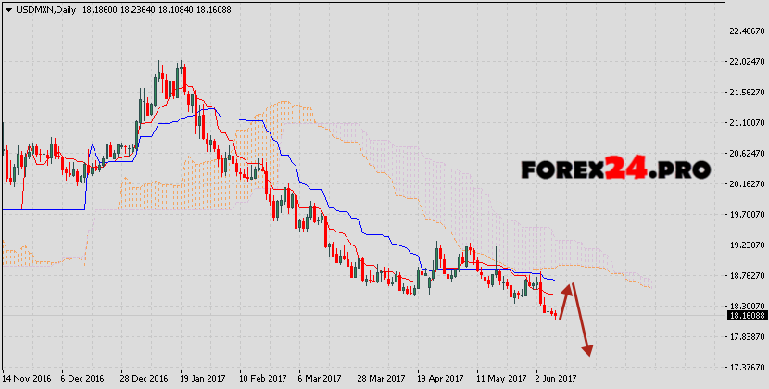The height and width of the screenshot is (389, 769).
Task: Click the 22.48670 price axis label
Action: (x=746, y=31)
